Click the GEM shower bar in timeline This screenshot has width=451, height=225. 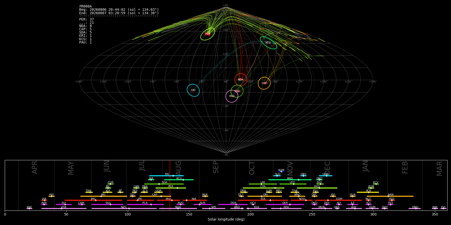[x=325, y=176]
